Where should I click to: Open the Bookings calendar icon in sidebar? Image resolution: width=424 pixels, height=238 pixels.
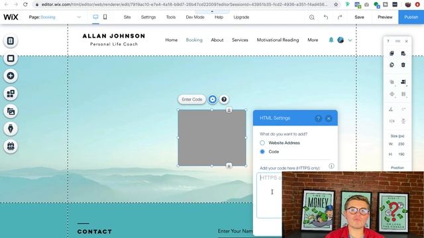[11, 146]
